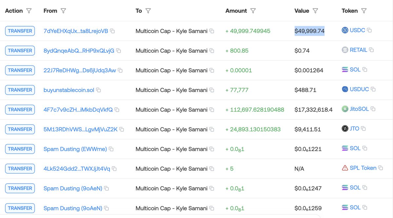Copy the Spam Dusting (EWWme) address

[111, 149]
